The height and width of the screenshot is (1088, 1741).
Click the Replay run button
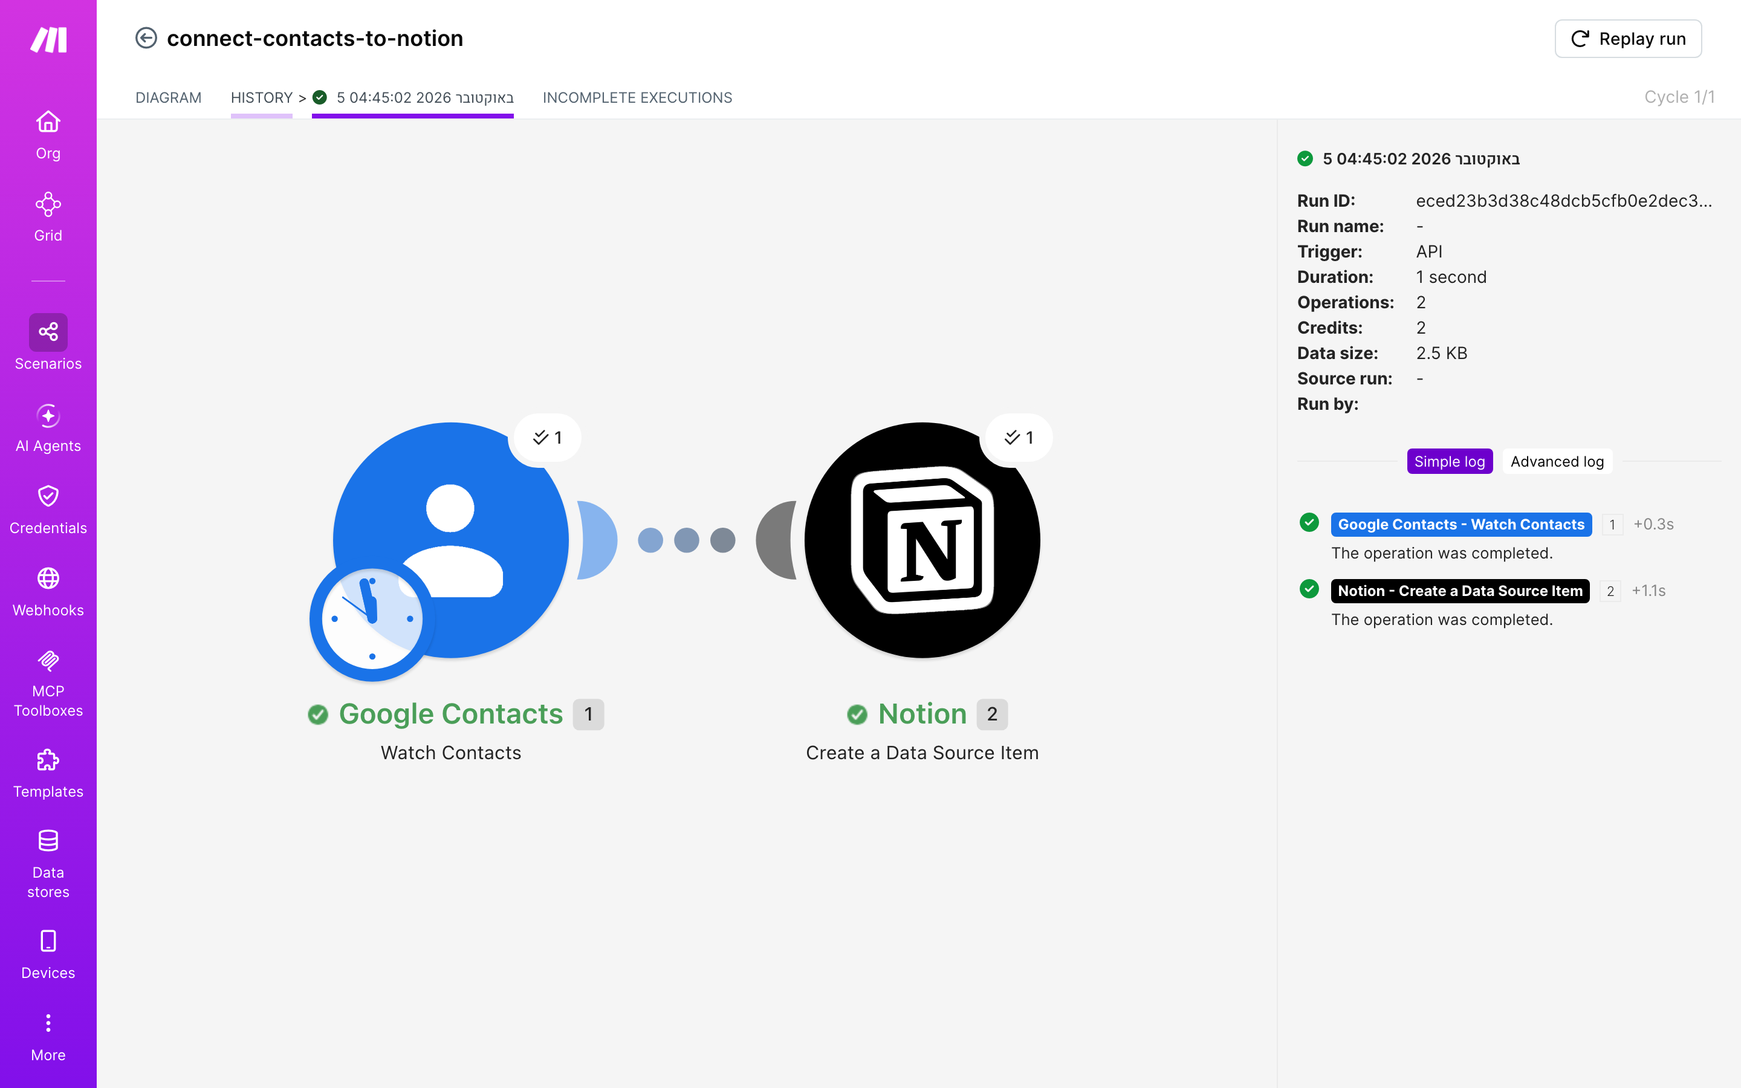tap(1628, 39)
